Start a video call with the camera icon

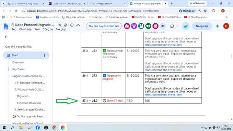click(172, 26)
